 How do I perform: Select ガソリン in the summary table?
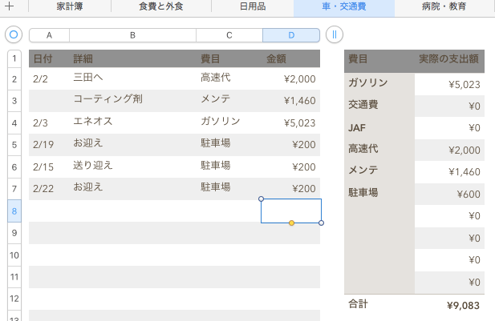coord(379,84)
